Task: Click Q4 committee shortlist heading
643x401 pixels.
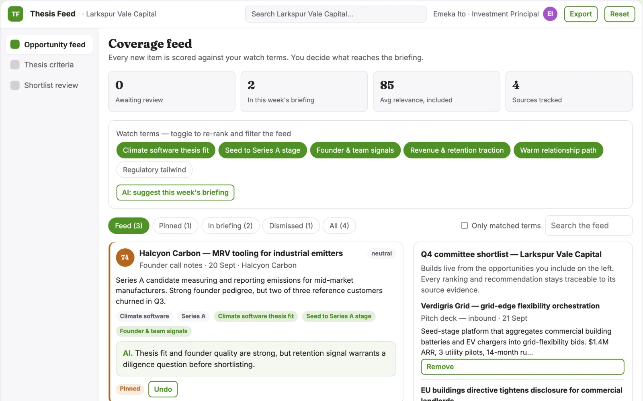Action: [511, 254]
